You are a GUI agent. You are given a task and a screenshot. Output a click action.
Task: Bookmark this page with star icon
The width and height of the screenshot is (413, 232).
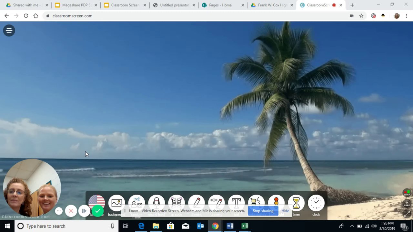pos(361,16)
